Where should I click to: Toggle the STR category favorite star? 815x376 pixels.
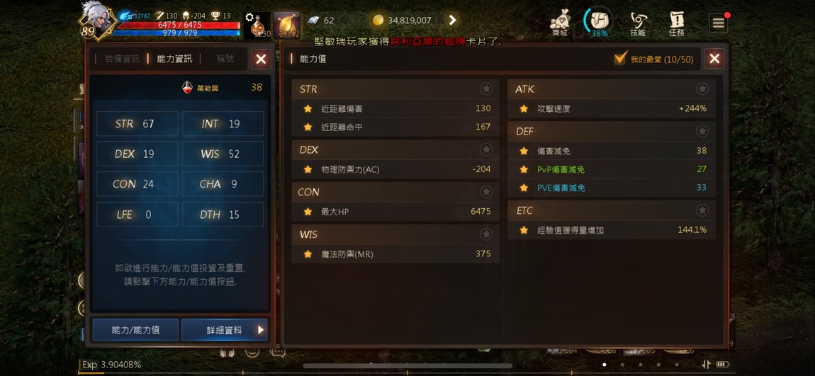(x=486, y=89)
